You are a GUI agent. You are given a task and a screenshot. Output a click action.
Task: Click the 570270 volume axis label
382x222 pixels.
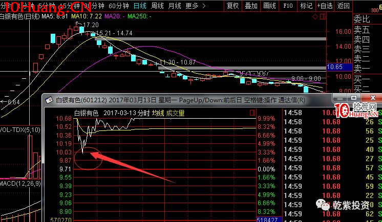(61, 220)
